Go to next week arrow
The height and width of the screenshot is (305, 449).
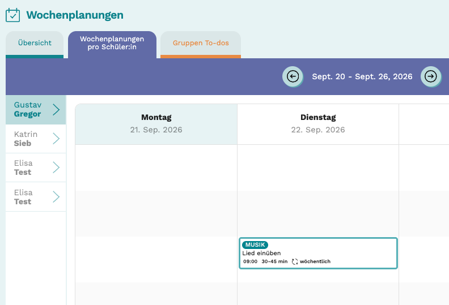(431, 76)
